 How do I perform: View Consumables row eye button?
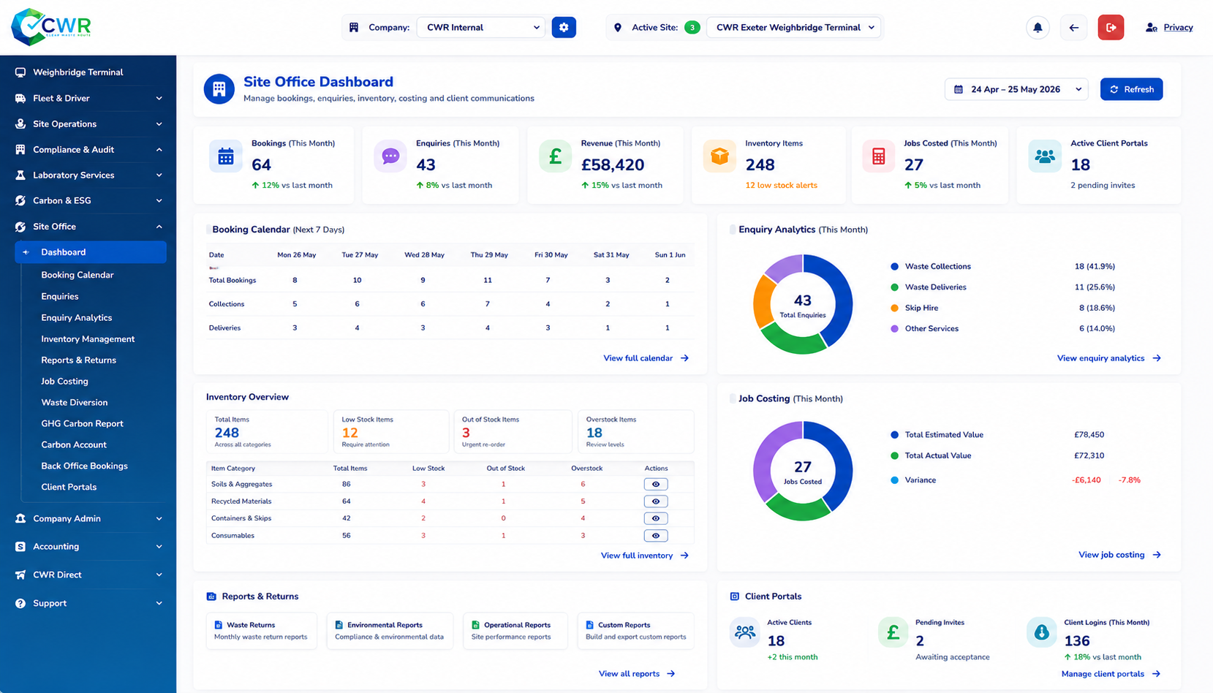point(656,536)
